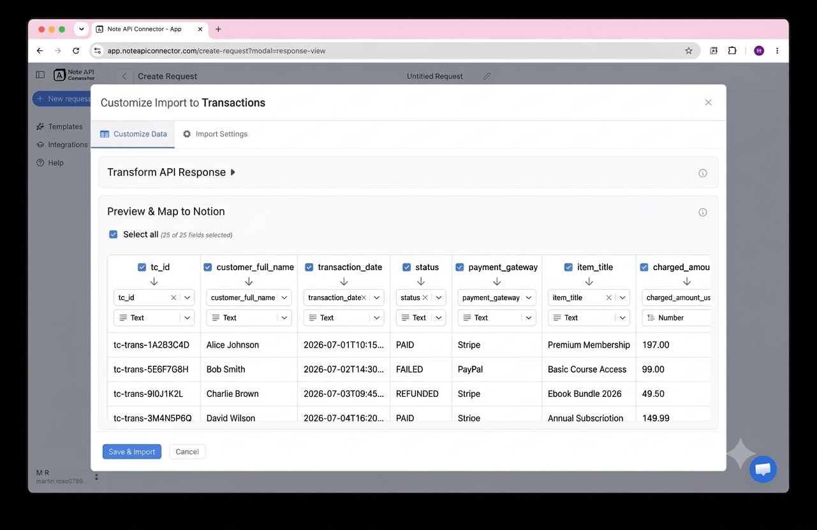Click the Cancel button
The width and height of the screenshot is (817, 530).
coord(188,452)
